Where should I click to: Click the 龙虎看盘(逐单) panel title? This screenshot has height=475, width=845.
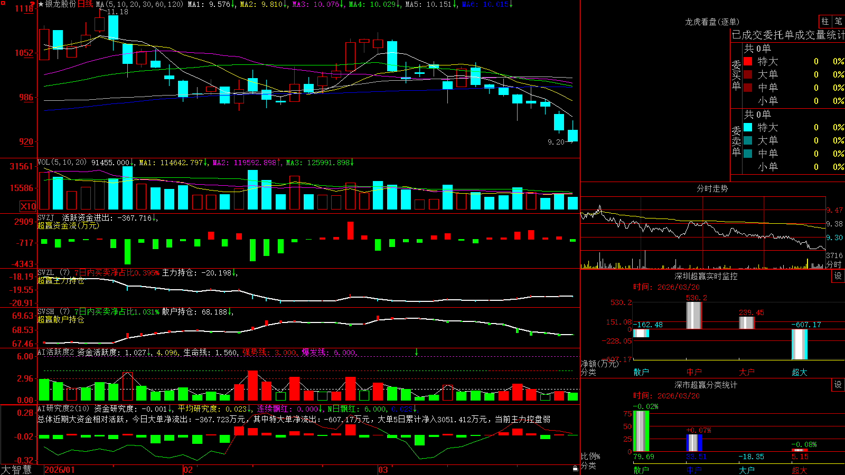tap(712, 22)
